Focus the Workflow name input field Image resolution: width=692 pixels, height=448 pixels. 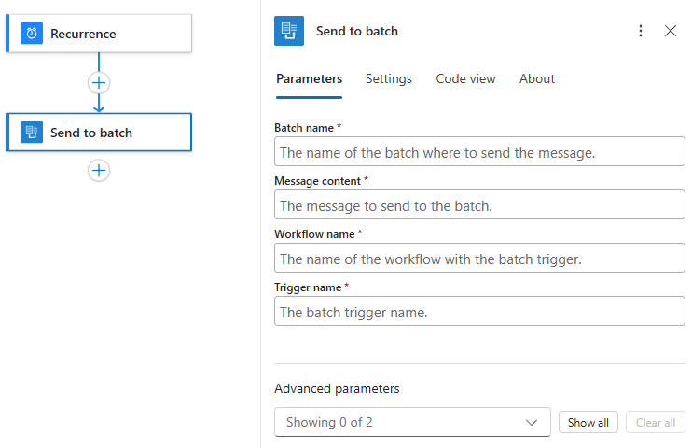coord(479,258)
